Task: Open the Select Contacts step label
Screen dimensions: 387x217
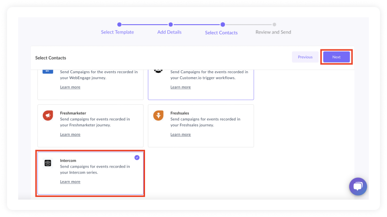Action: 221,33
